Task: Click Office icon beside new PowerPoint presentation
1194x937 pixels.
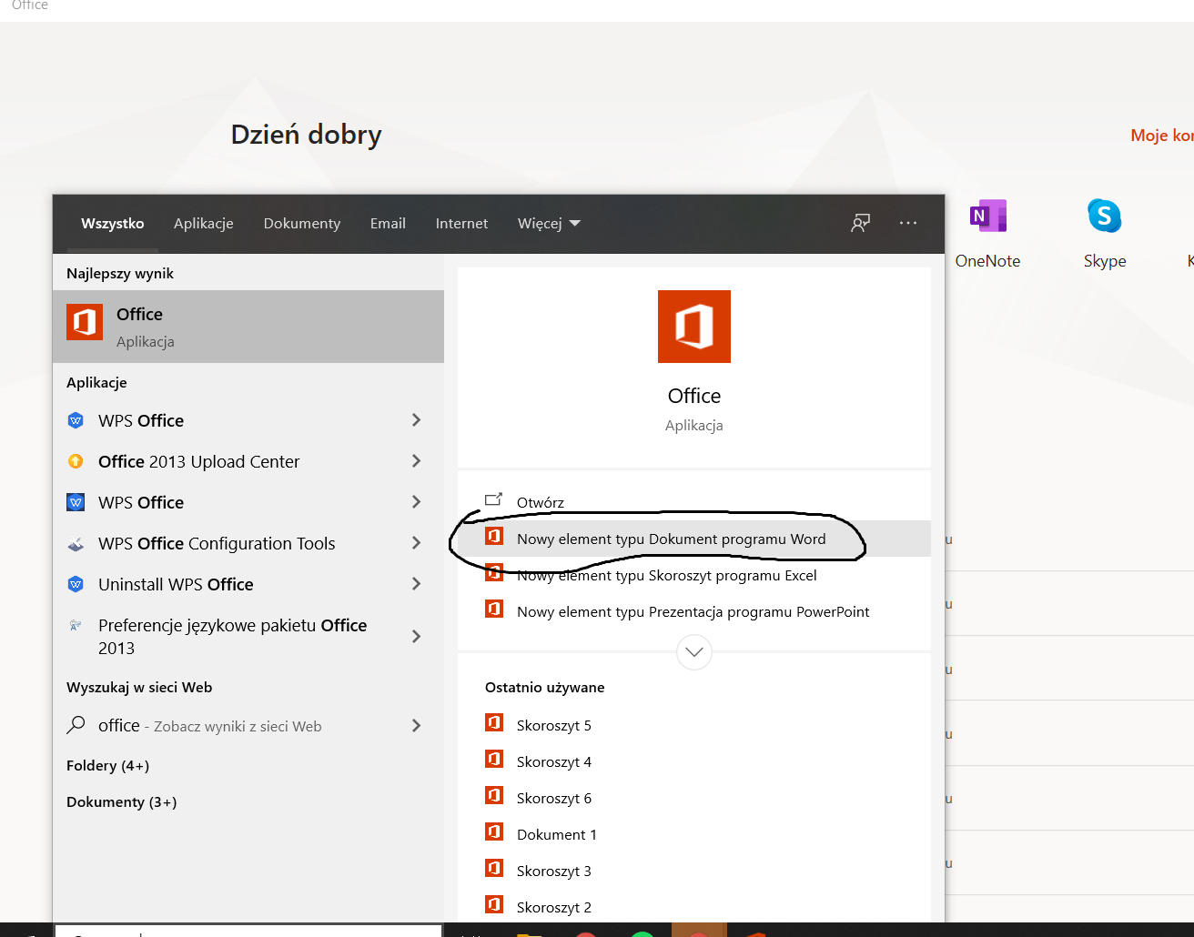Action: point(494,609)
